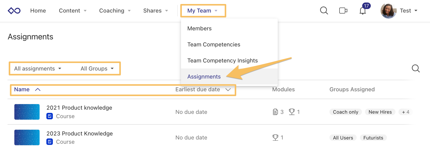Click the 2023 Product Knowledge course thumbnail
Viewport: 430px width, 150px height.
click(27, 137)
